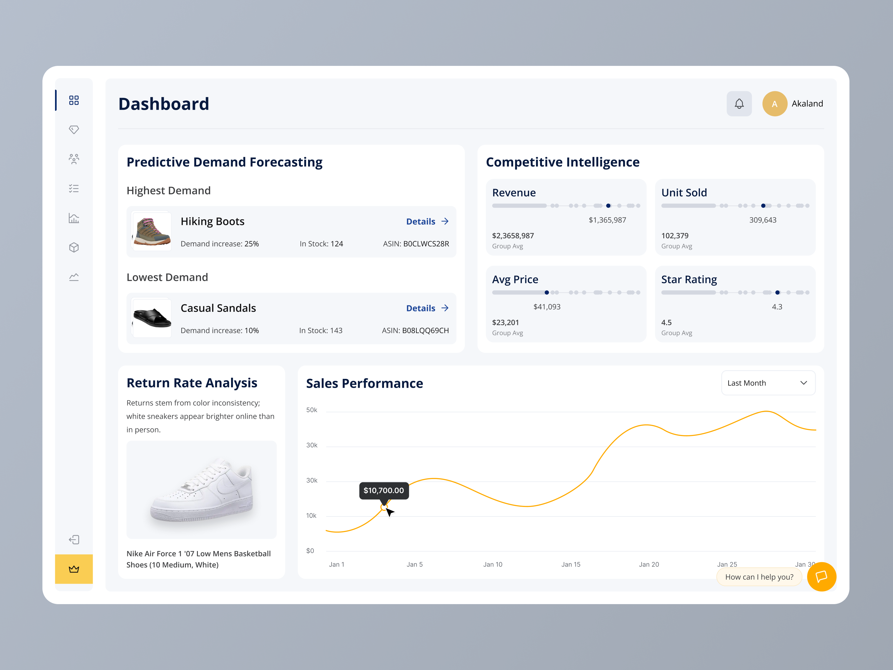Image resolution: width=893 pixels, height=670 pixels.
Task: Select the dashboard grid icon in sidebar
Action: coord(74,100)
